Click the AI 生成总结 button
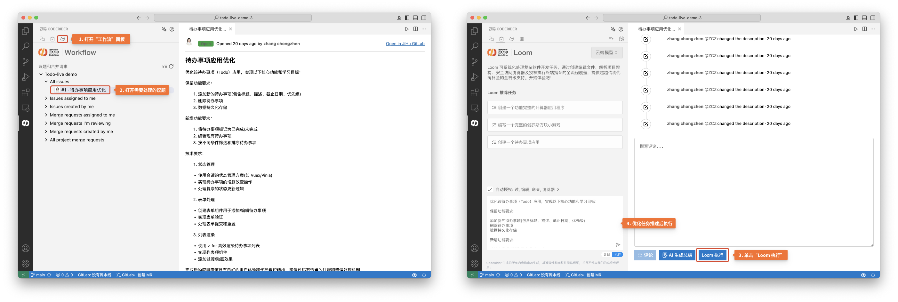Viewport: 898px width, 302px height. pyautogui.click(x=677, y=255)
